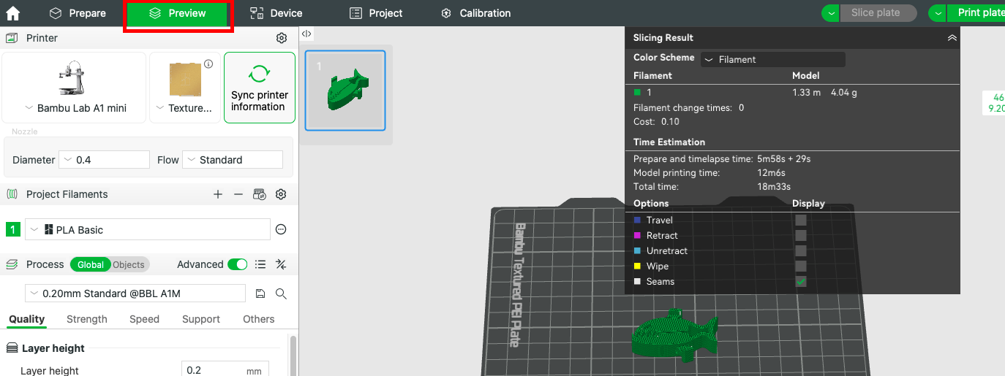Open the Support settings tab

201,319
